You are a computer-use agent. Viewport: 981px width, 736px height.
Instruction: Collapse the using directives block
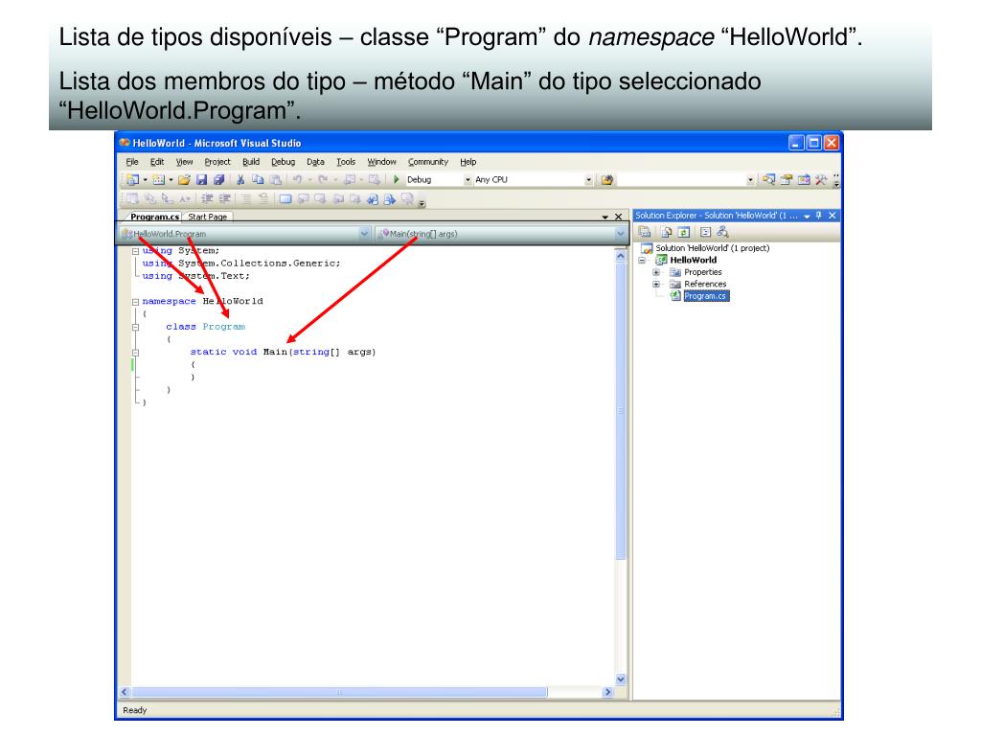[135, 251]
